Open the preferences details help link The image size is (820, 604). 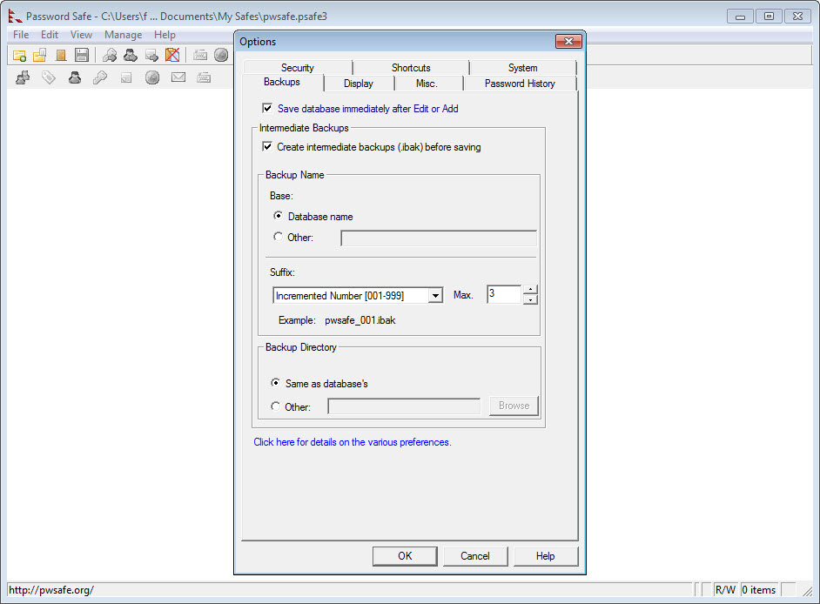(353, 442)
